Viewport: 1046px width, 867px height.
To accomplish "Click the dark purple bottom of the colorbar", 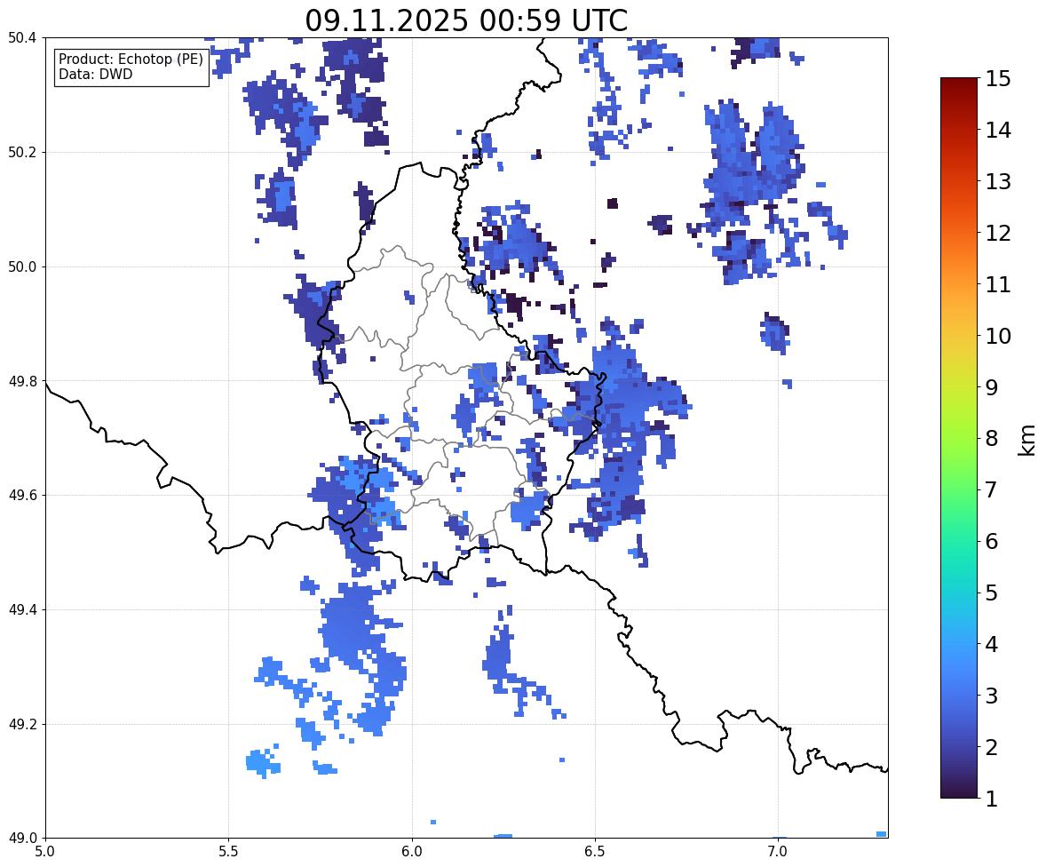I will point(959,788).
